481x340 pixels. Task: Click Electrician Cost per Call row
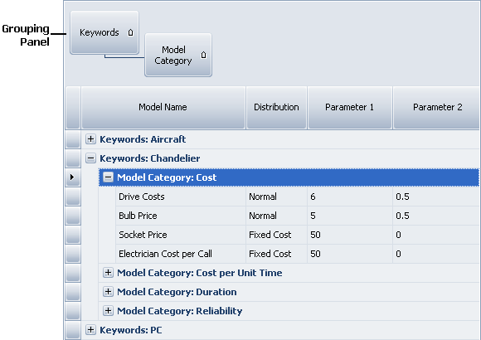click(298, 254)
